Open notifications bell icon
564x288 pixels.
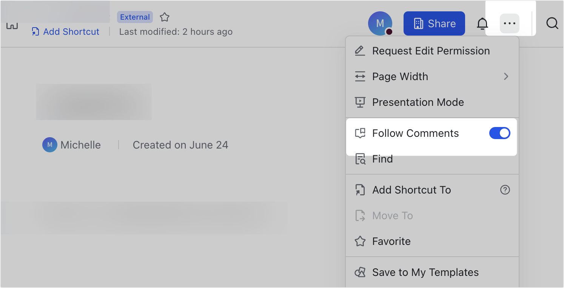(x=482, y=24)
